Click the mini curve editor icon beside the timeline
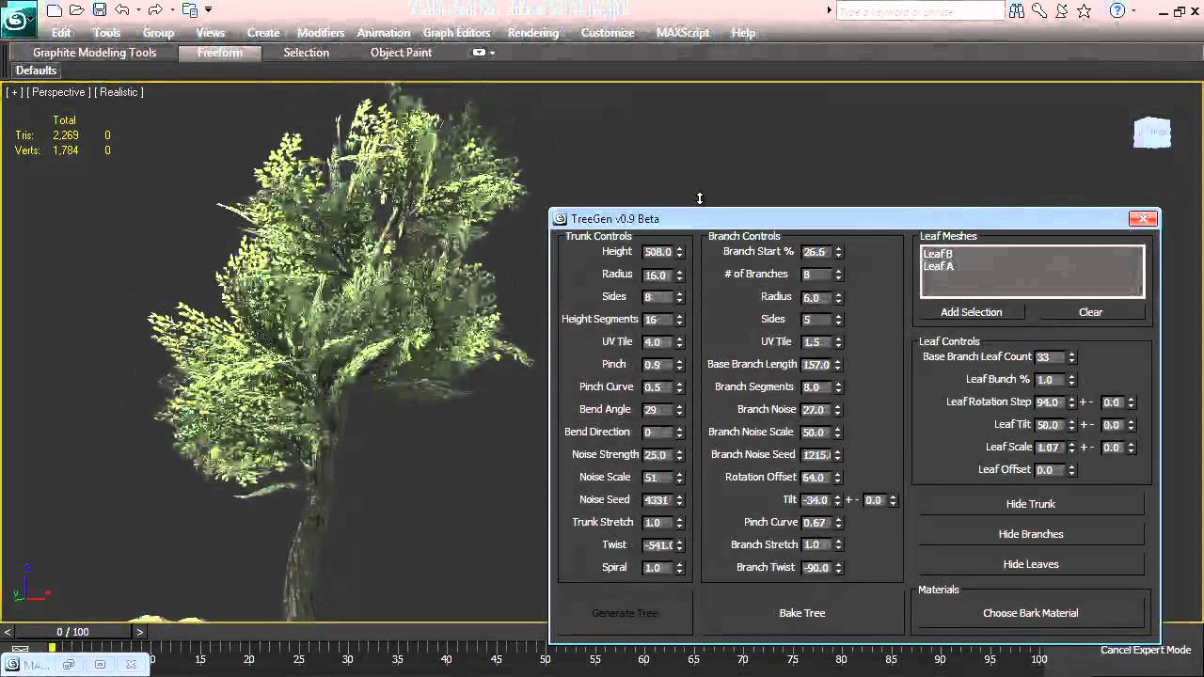1204x677 pixels. [21, 648]
